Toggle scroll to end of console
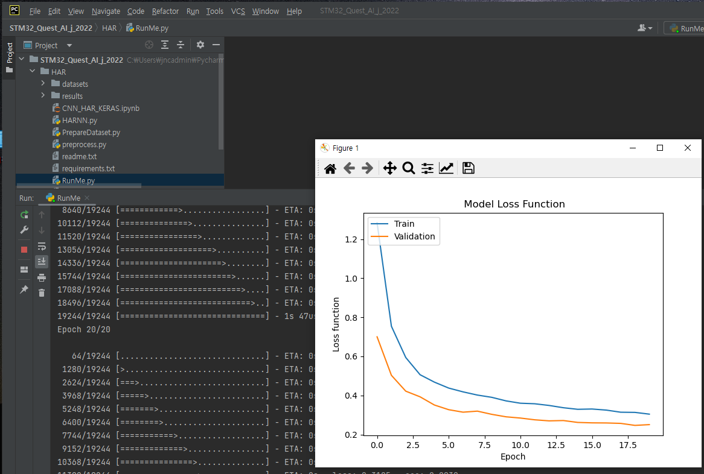Viewport: 704px width, 474px height. pos(42,262)
